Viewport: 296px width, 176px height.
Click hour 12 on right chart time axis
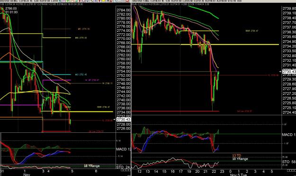[139, 171]
